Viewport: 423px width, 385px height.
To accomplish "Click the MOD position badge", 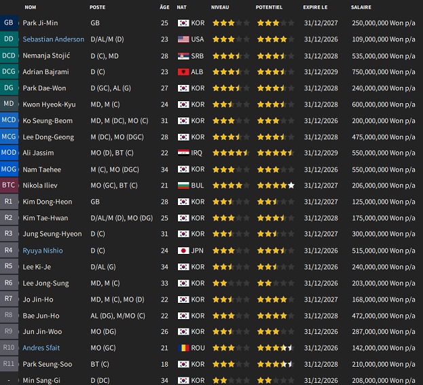I will (x=9, y=153).
